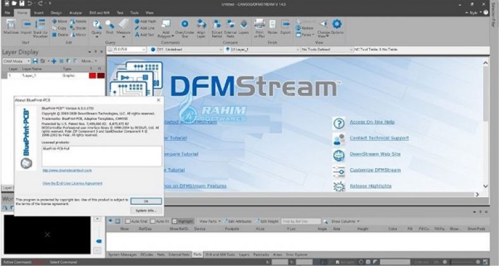Choose the Mirror edit command
The width and height of the screenshot is (499, 266).
(79, 35)
